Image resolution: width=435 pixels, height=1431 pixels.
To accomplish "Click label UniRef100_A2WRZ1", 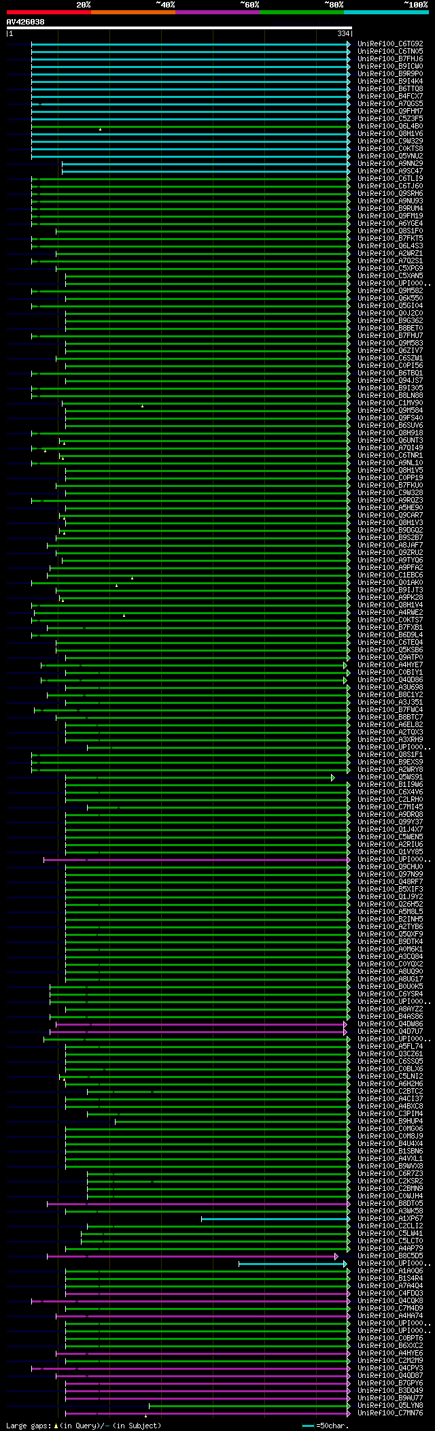I will pos(390,254).
